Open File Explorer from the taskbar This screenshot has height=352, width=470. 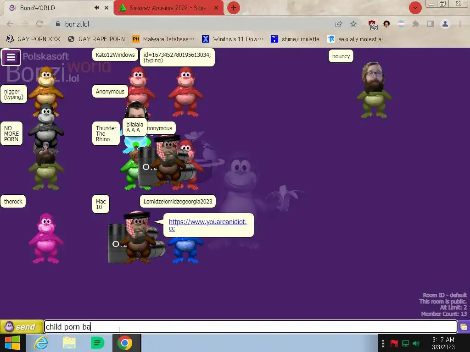pos(69,343)
